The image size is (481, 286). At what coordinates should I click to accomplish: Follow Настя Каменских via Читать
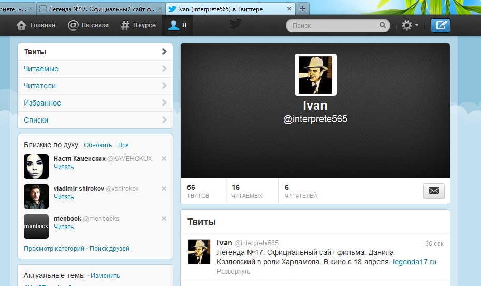pos(64,167)
